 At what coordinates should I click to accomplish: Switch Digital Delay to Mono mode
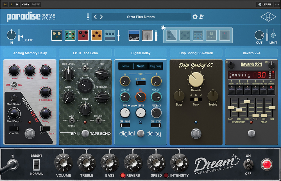point(126,66)
